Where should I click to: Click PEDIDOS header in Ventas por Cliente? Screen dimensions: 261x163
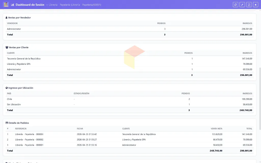188,53
